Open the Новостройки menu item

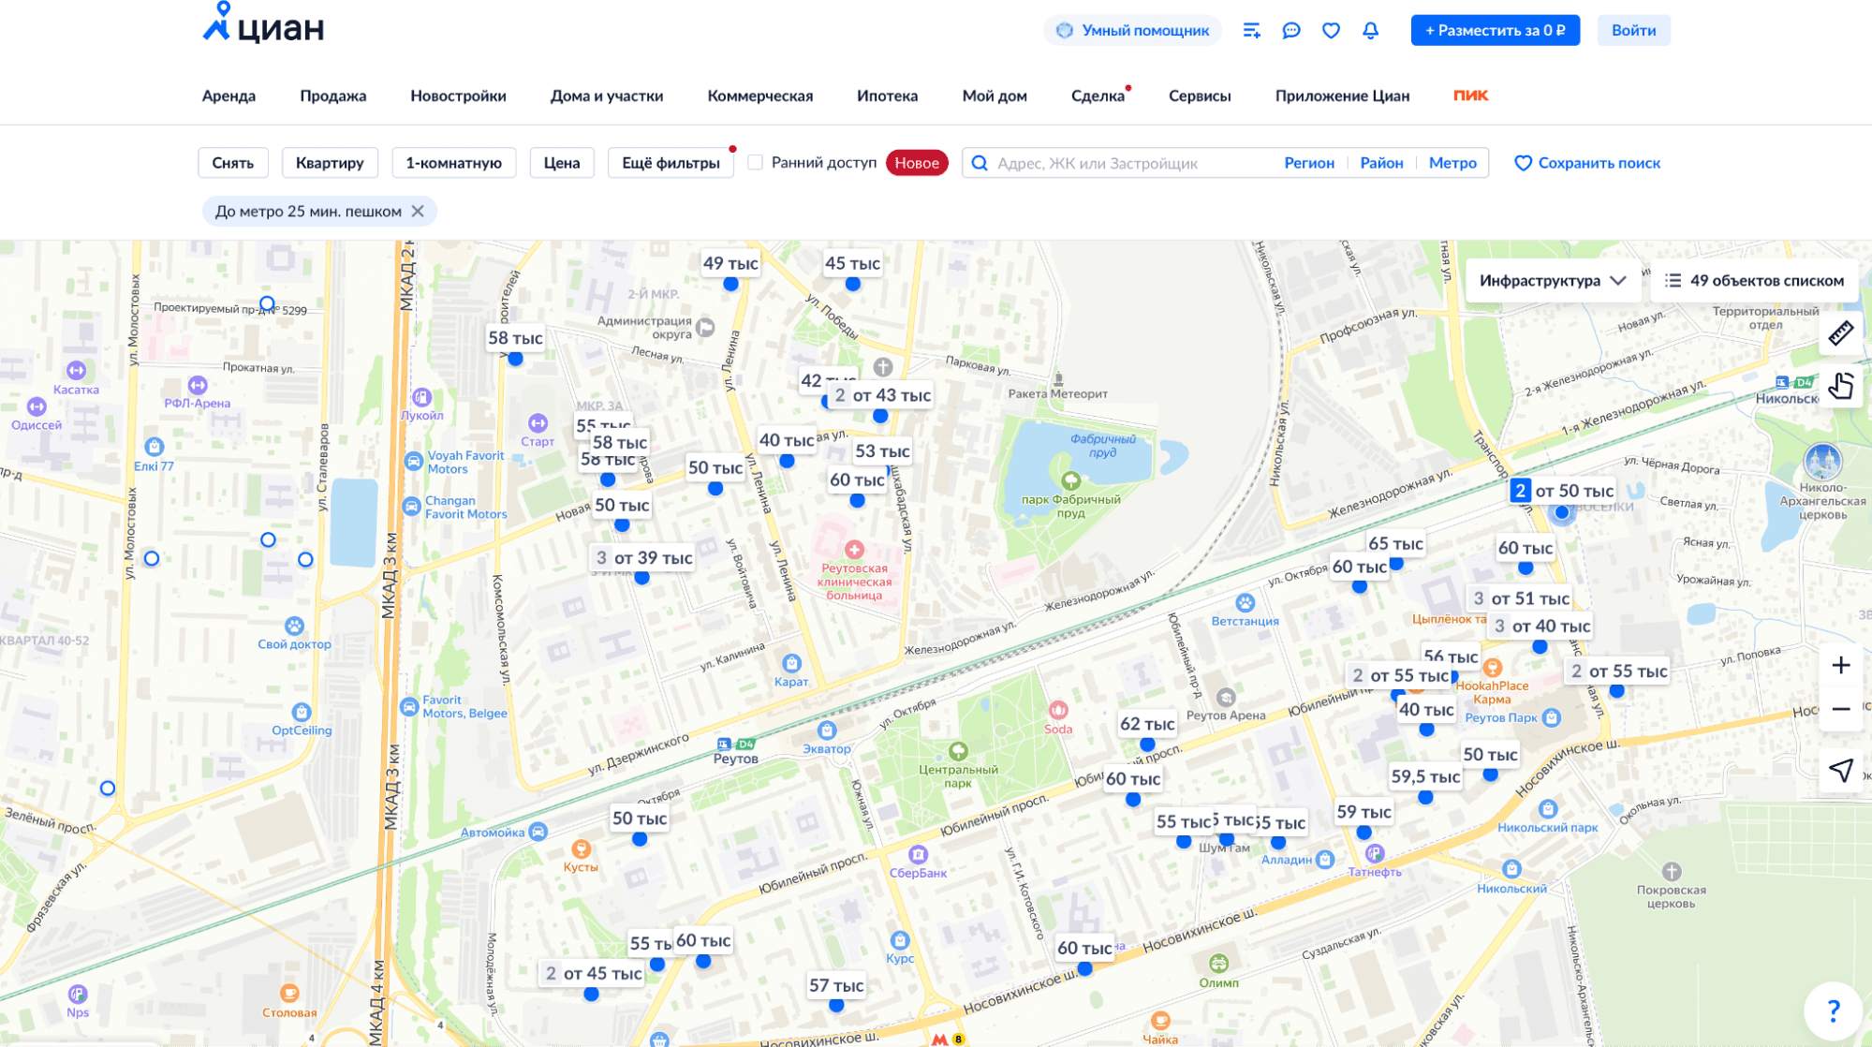458,96
